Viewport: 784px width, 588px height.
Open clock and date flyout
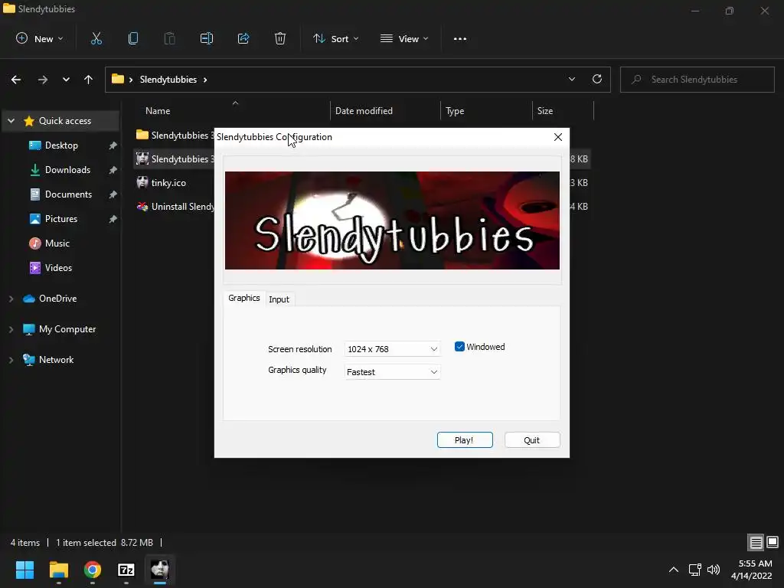(753, 570)
